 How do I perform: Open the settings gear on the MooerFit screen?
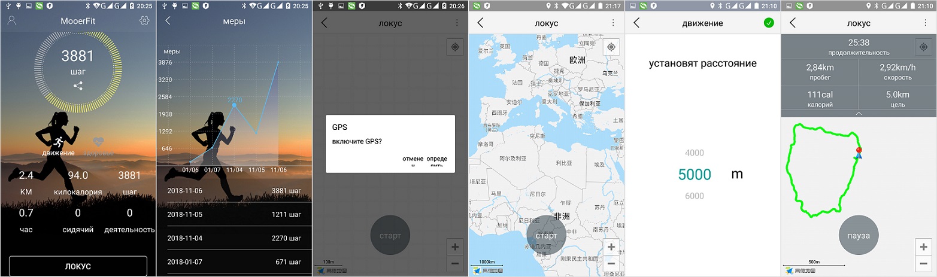point(144,20)
